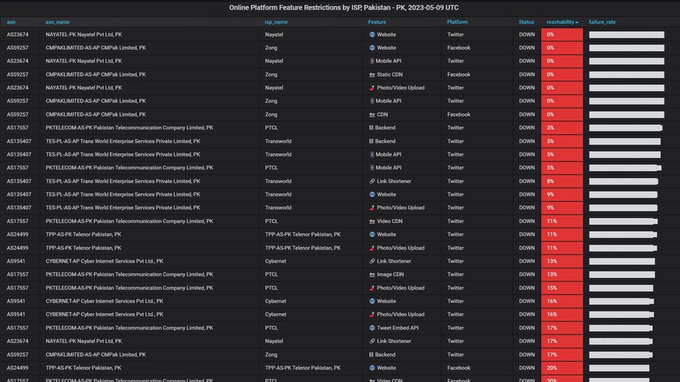Sort the table by the isp_name column header
The width and height of the screenshot is (680, 382).
tap(276, 22)
